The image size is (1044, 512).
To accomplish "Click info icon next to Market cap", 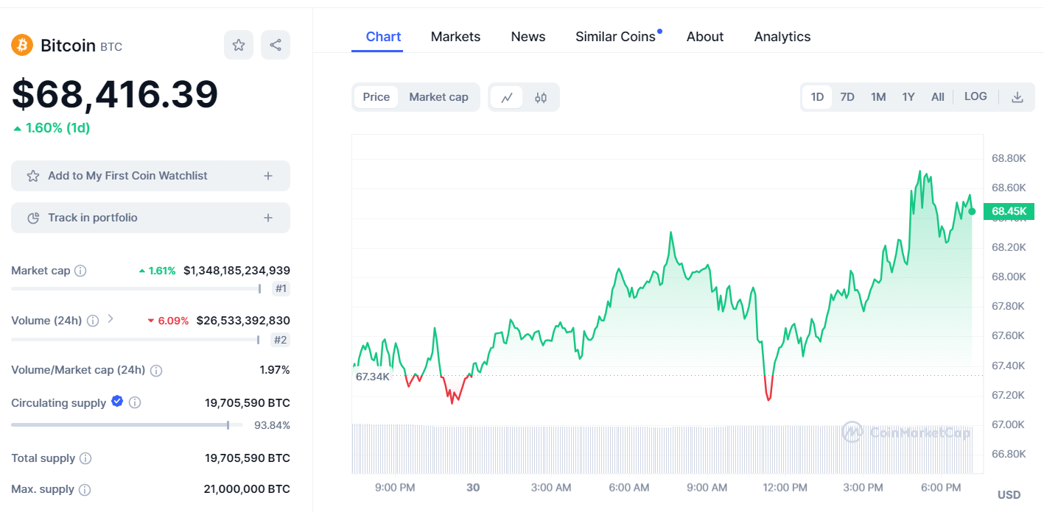I will (x=80, y=271).
